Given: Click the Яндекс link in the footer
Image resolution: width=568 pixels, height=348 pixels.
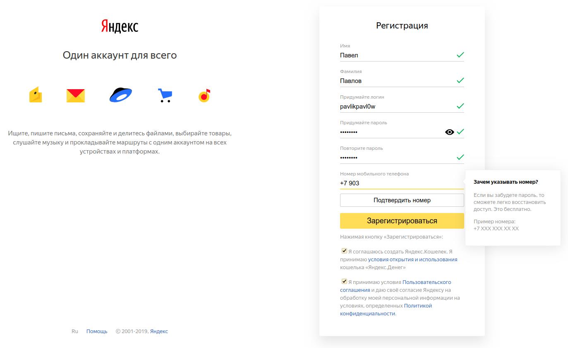Looking at the screenshot, I should tap(159, 331).
